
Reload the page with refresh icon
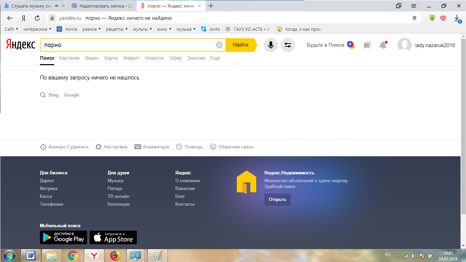pyautogui.click(x=37, y=18)
